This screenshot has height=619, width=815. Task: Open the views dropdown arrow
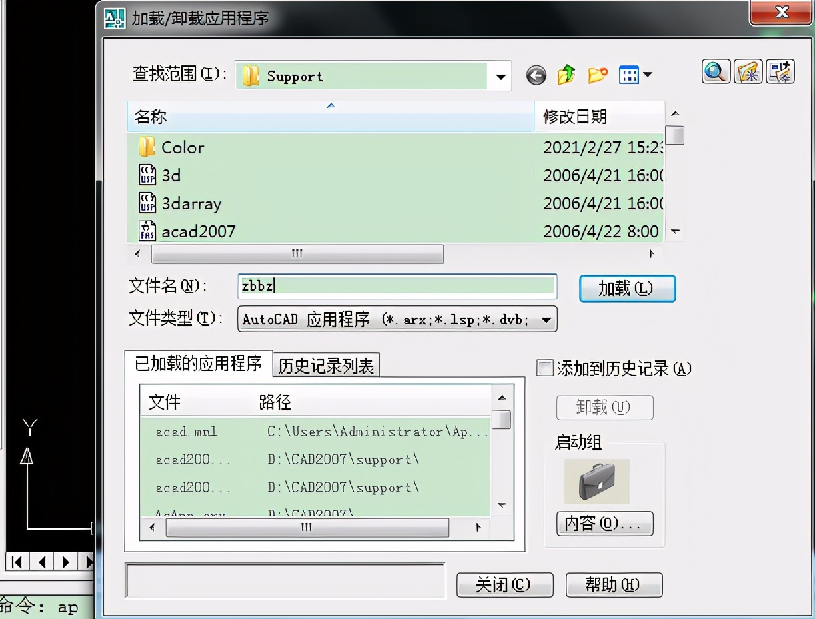646,75
